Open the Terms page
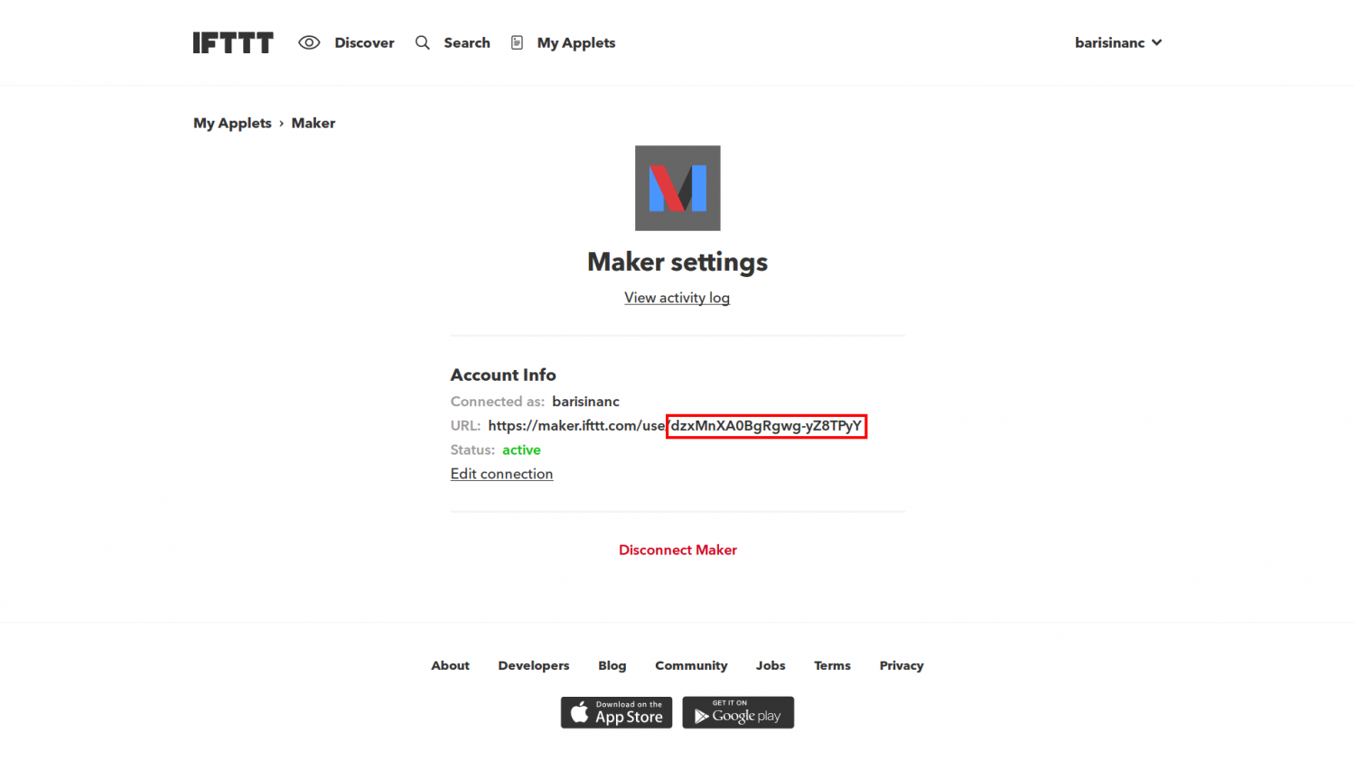 click(831, 665)
